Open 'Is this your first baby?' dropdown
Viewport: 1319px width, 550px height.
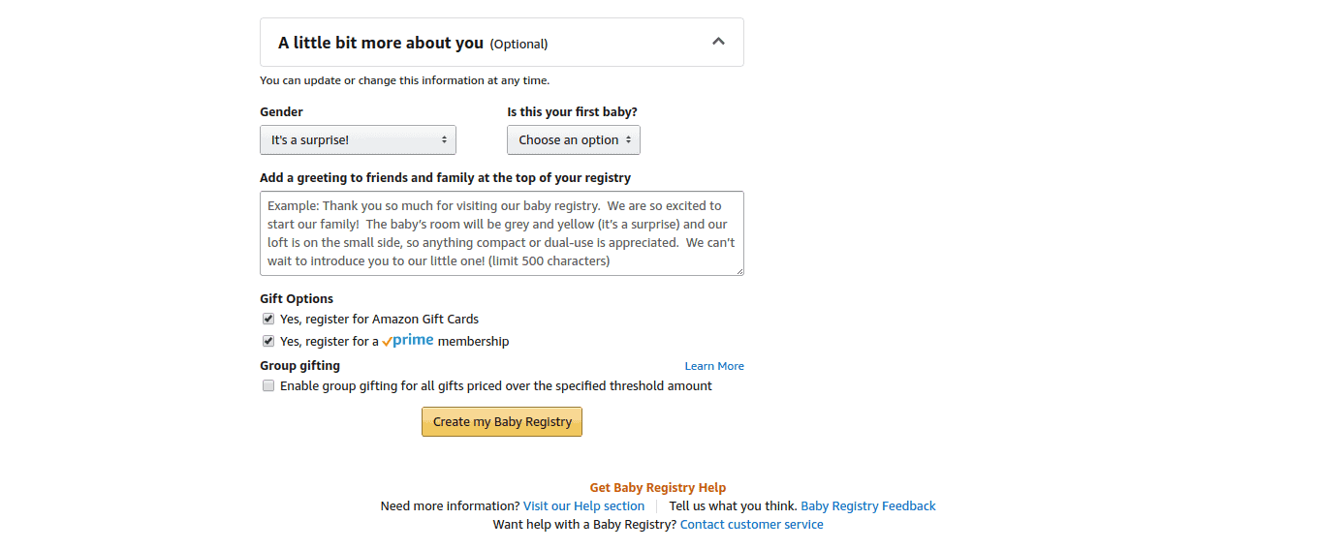coord(573,140)
